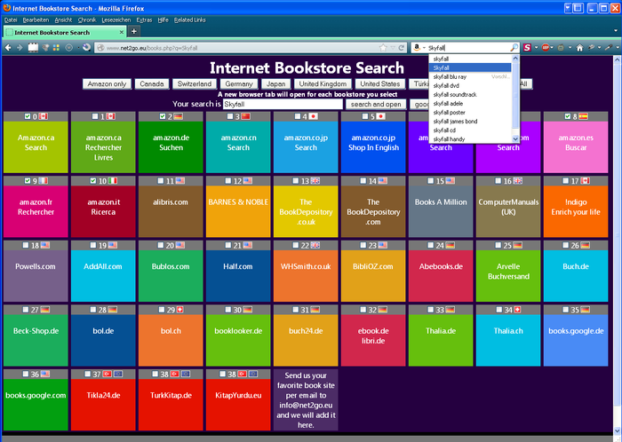Click the filmstrip icon in the navigation toolbar
The height and width of the screenshot is (442, 622).
click(33, 48)
